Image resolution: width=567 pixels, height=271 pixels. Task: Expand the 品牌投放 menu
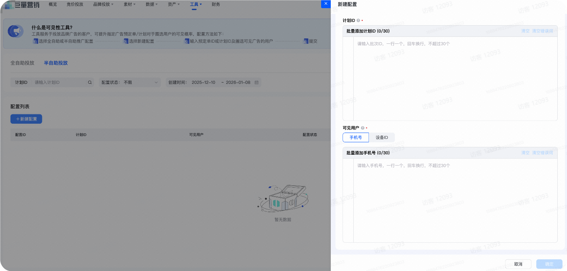pos(104,5)
